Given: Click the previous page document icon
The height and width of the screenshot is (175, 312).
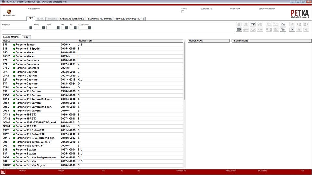Looking at the screenshot, I should [x=299, y=24].
